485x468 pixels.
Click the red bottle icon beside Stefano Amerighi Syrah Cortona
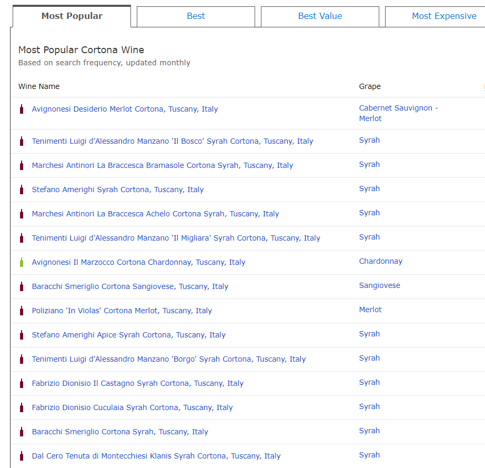coord(22,190)
